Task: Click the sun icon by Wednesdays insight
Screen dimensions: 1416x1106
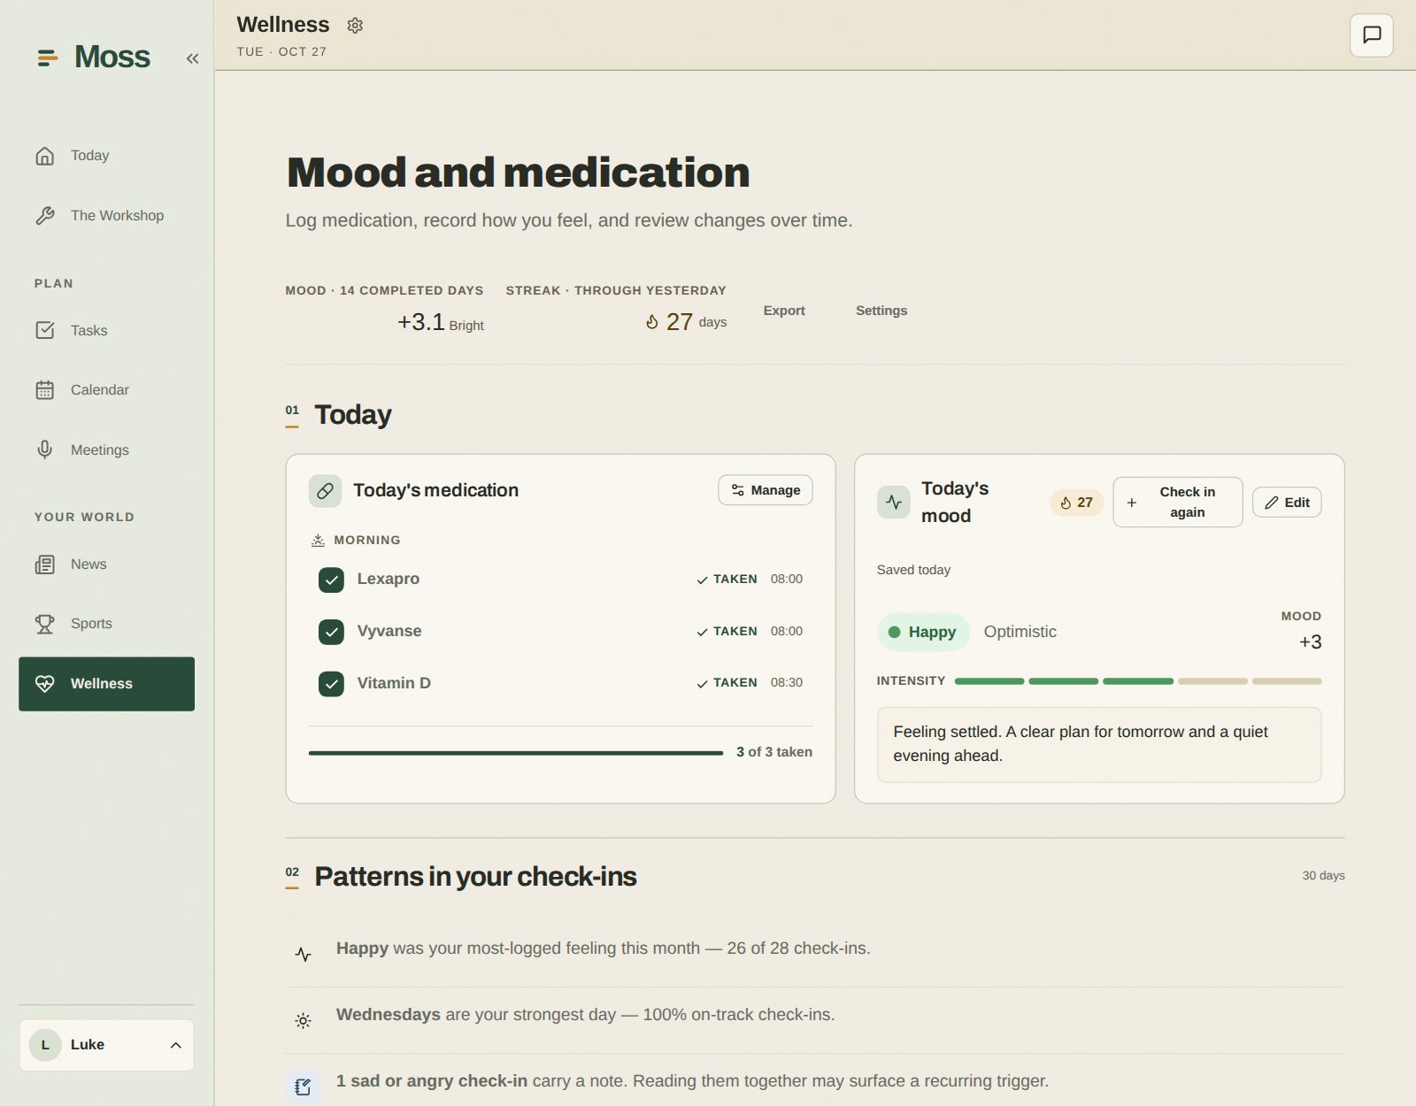Action: (x=303, y=1021)
